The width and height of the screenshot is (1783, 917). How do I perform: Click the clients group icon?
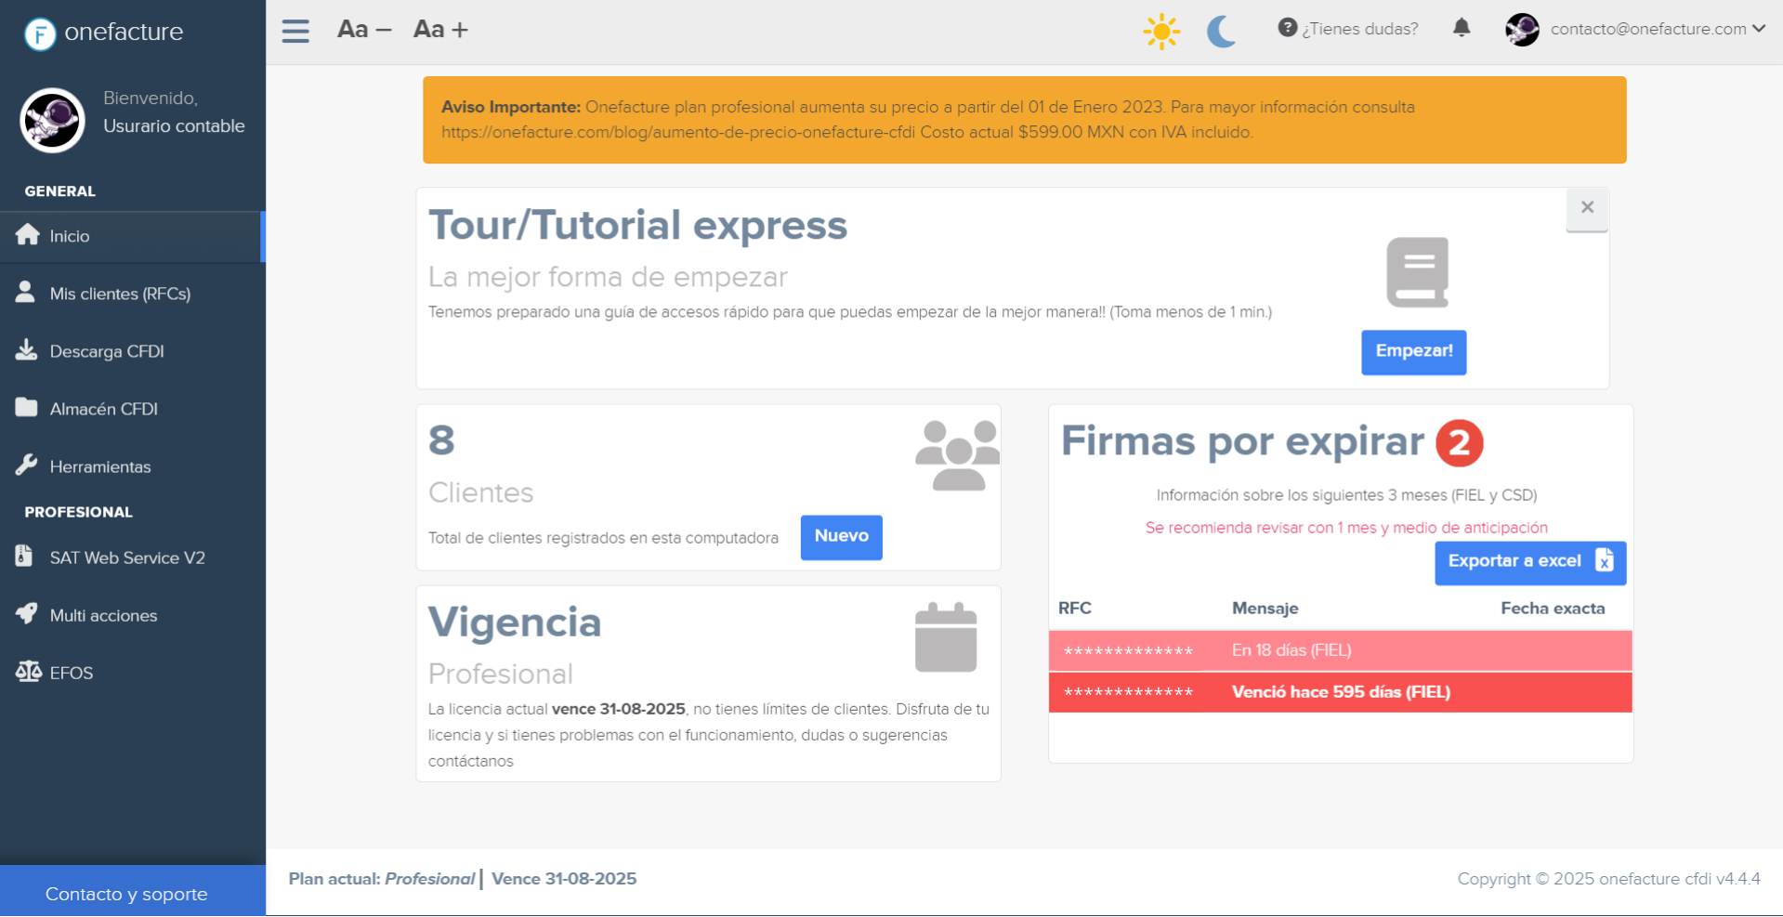point(958,456)
